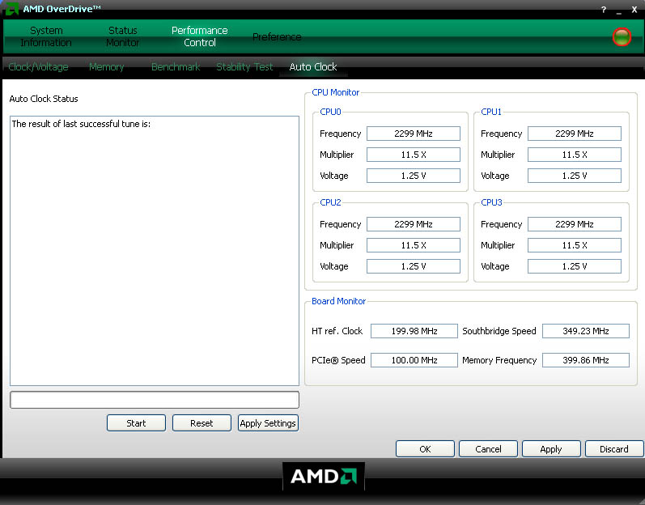The height and width of the screenshot is (505, 645).
Task: Click the auto clock progress bar
Action: [155, 400]
